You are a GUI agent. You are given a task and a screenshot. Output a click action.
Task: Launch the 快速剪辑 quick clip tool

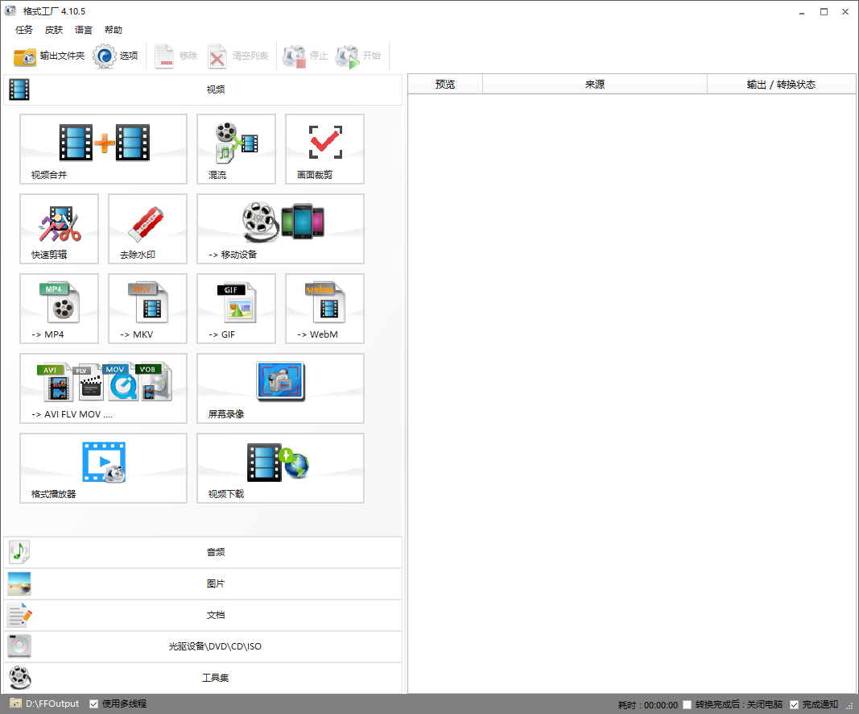coord(59,228)
